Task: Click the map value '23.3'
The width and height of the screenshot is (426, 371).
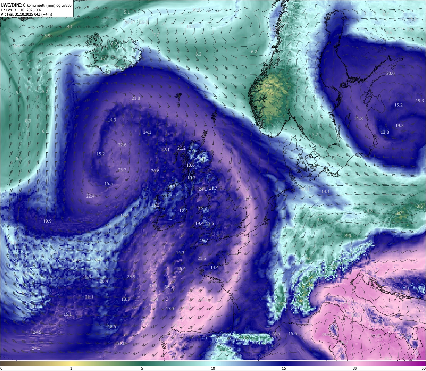Action: click(122, 170)
